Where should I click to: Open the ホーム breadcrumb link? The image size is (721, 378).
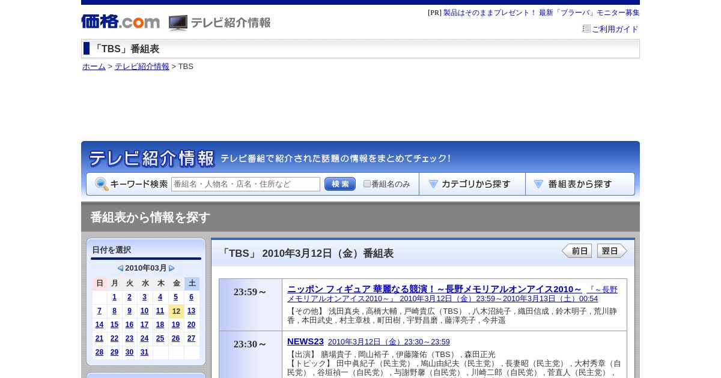[94, 67]
